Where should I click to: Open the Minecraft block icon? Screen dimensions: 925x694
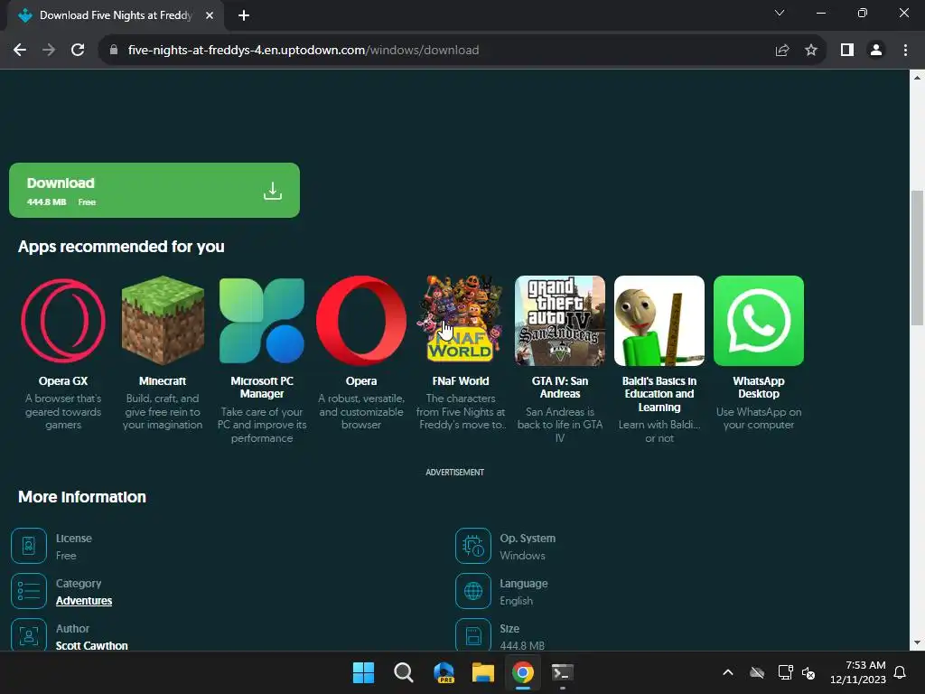pos(163,321)
